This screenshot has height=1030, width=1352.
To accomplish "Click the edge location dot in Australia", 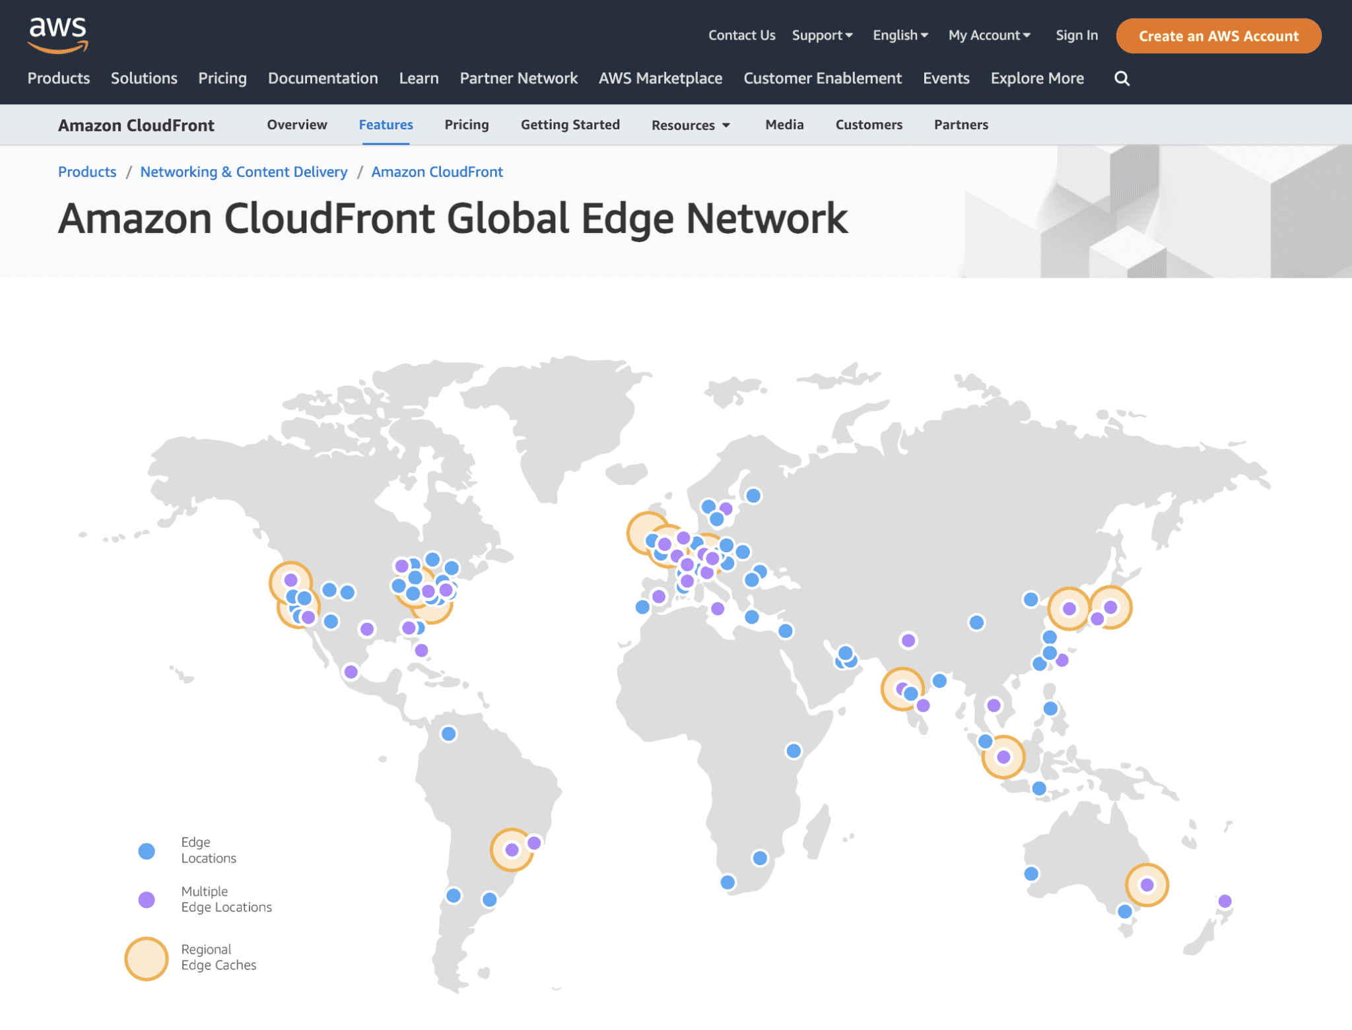I will pos(1031,872).
